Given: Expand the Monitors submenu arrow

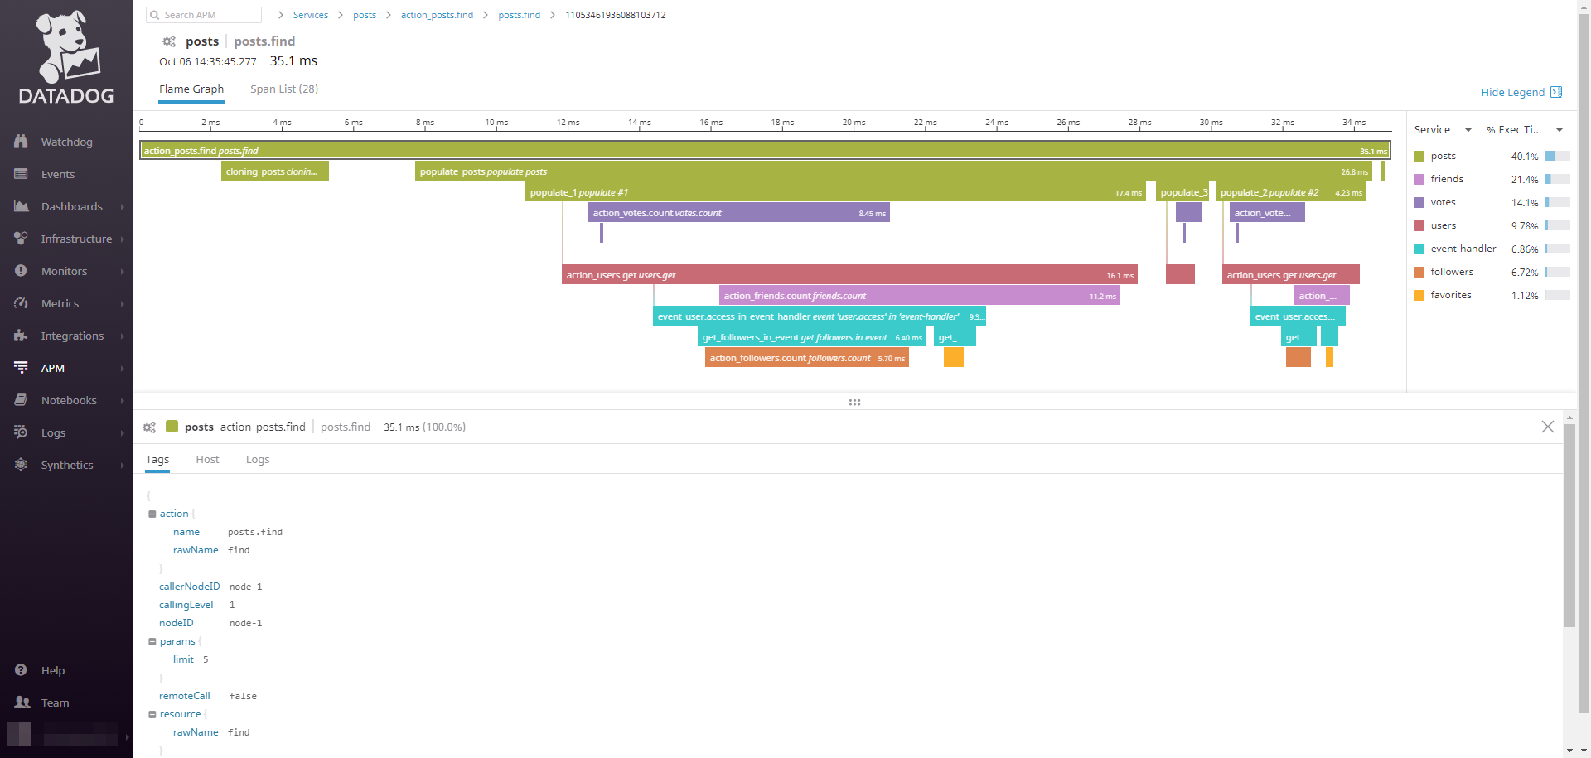Looking at the screenshot, I should tap(122, 272).
